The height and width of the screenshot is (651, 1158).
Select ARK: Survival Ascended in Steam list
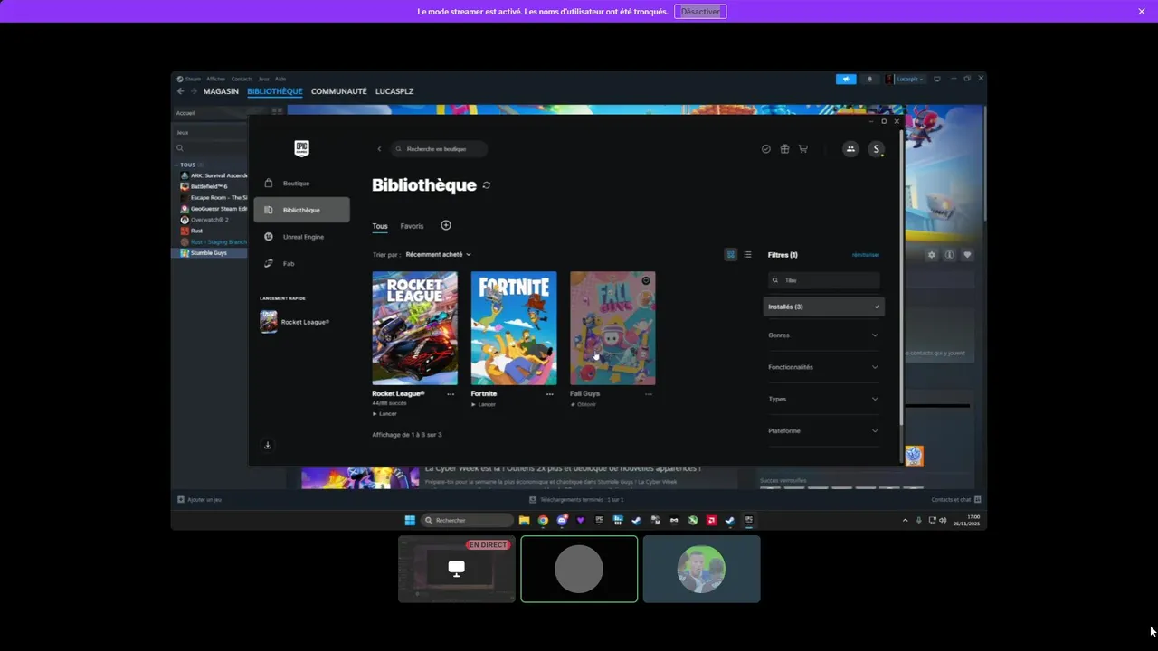coord(214,175)
